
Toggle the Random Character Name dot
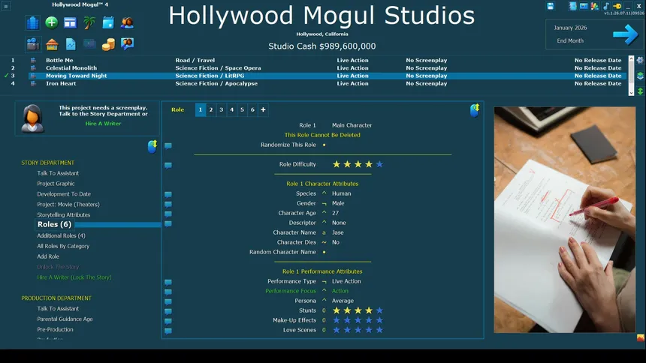[325, 252]
